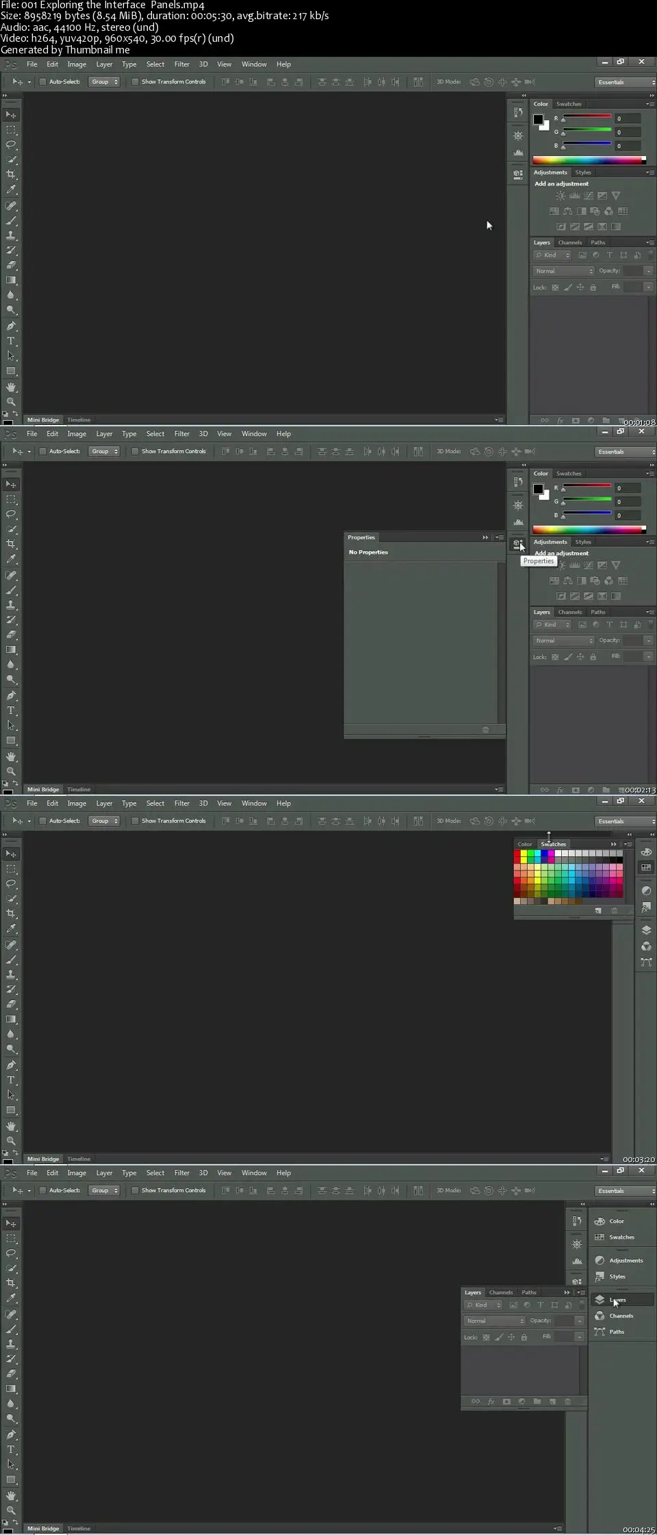Open the Layer menu in the 00:03:20 frame

104,803
